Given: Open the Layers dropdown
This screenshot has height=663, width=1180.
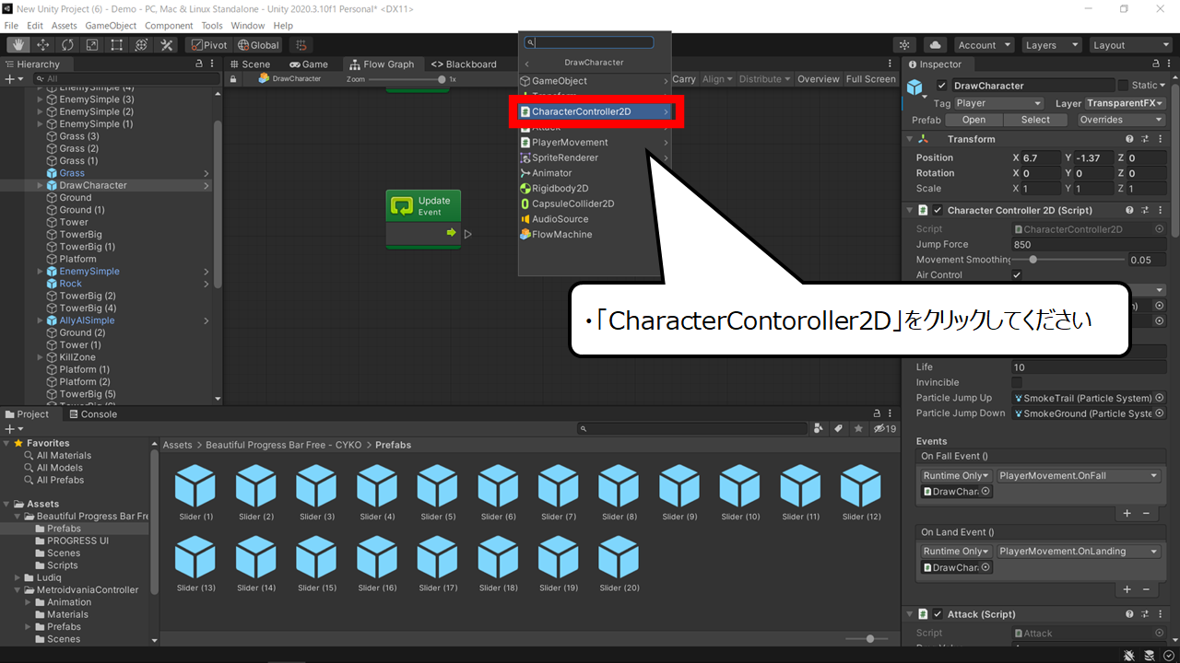Looking at the screenshot, I should point(1050,45).
